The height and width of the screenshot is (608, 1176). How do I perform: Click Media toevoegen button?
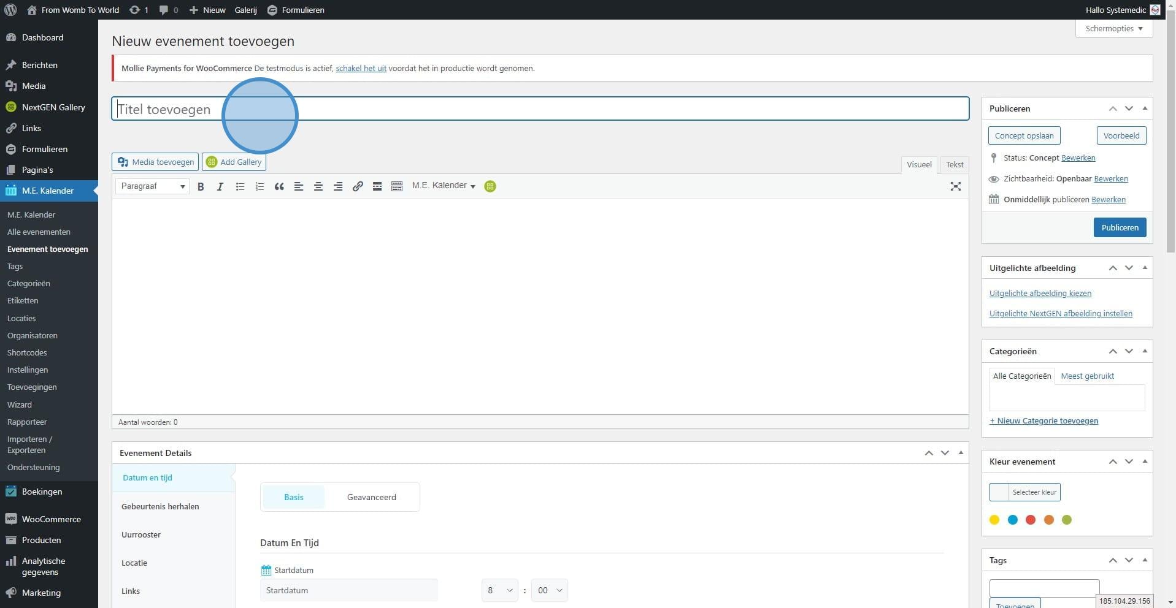[x=155, y=162]
